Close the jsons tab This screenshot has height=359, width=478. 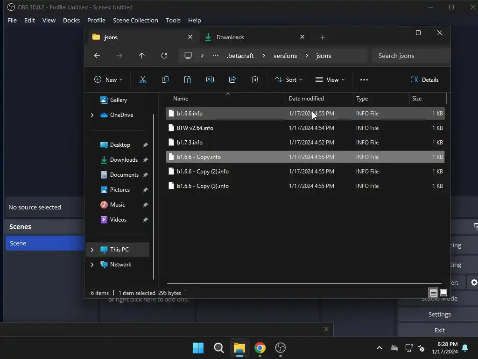(x=190, y=37)
